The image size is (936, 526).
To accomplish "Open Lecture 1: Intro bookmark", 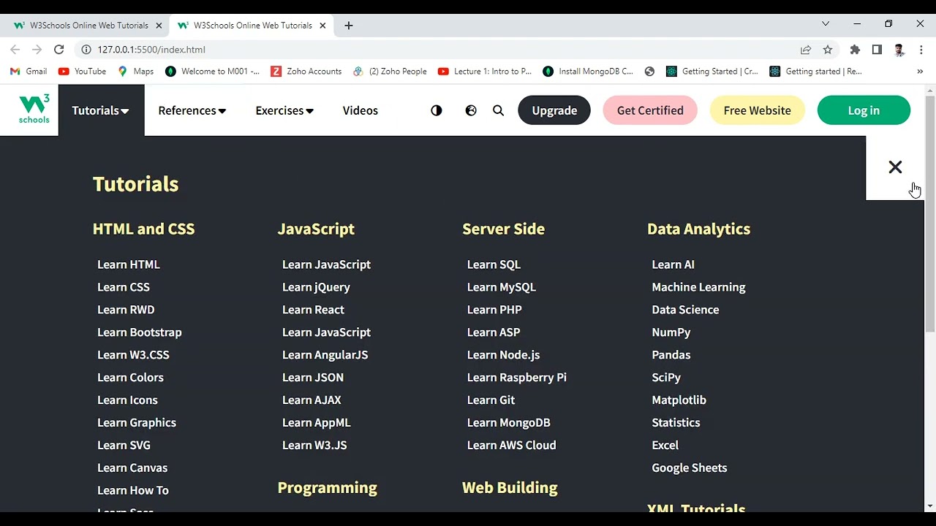I will (485, 72).
